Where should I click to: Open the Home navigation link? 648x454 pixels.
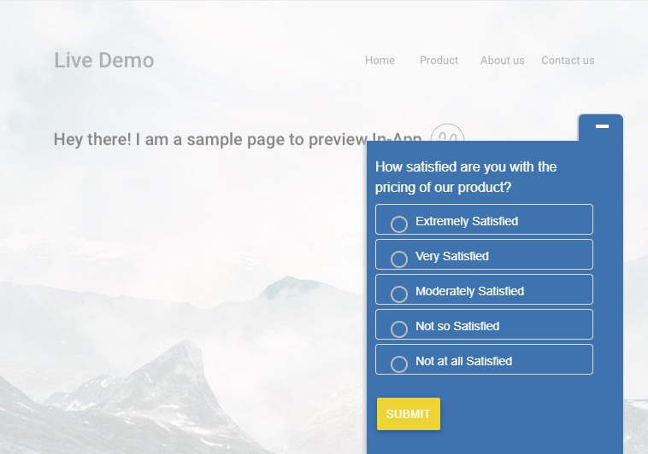pyautogui.click(x=380, y=61)
